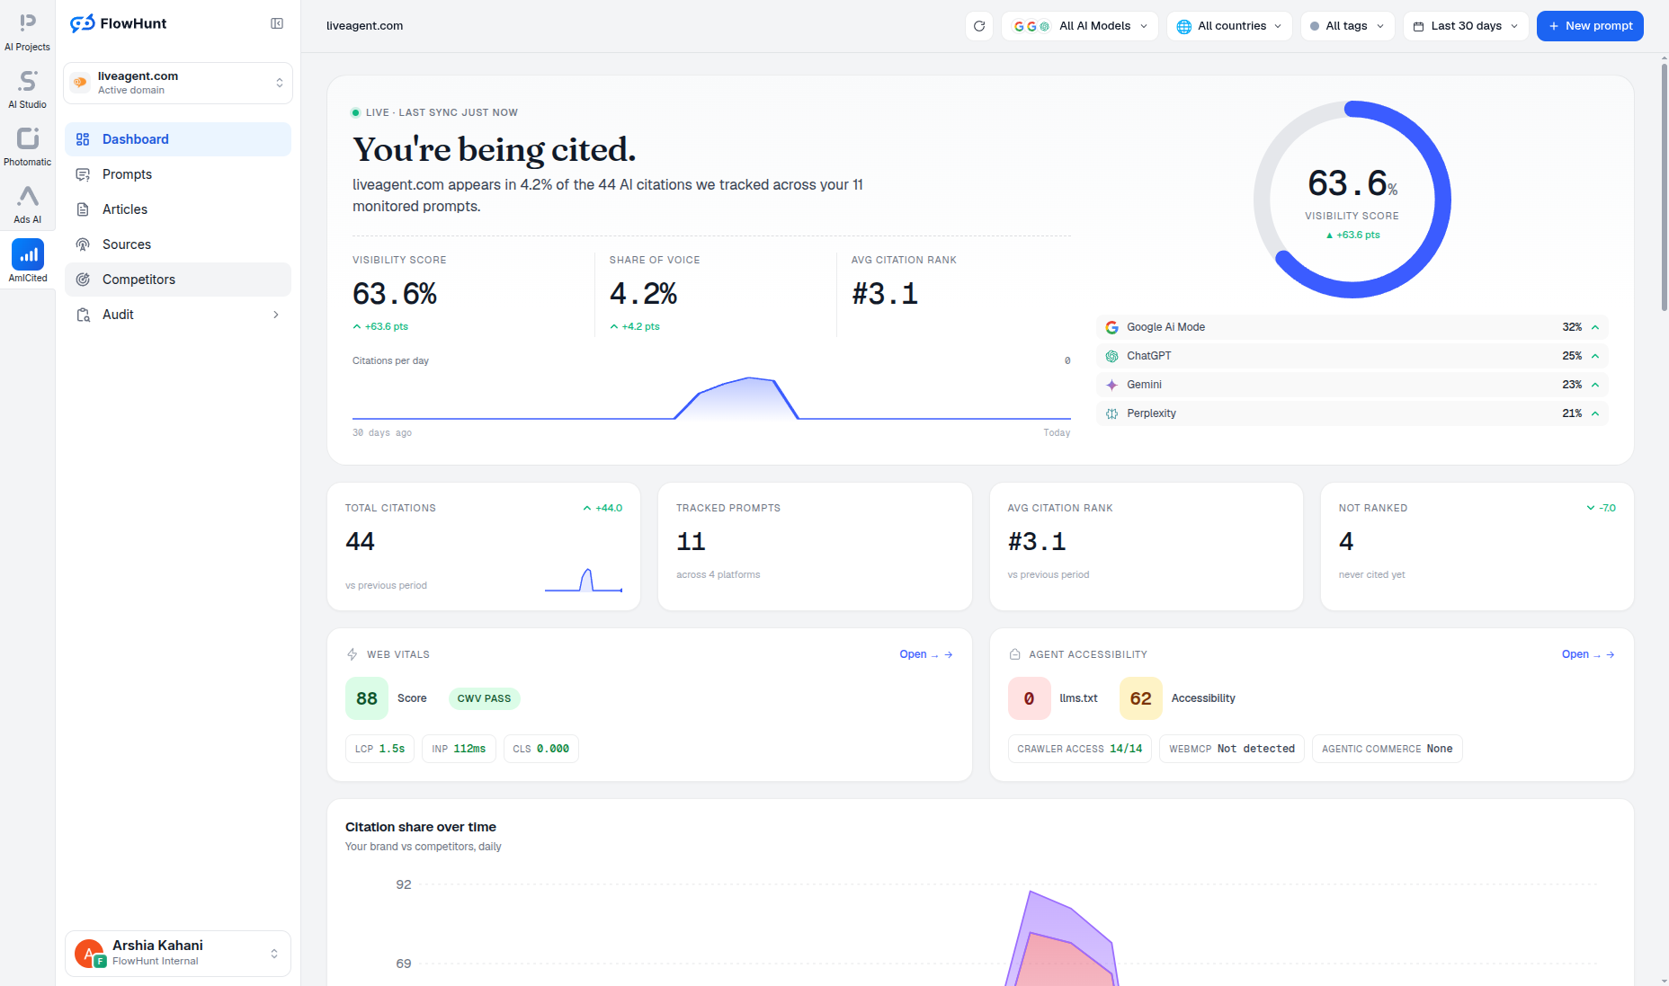Image resolution: width=1669 pixels, height=986 pixels.
Task: Open the All countries dropdown
Action: (1229, 26)
